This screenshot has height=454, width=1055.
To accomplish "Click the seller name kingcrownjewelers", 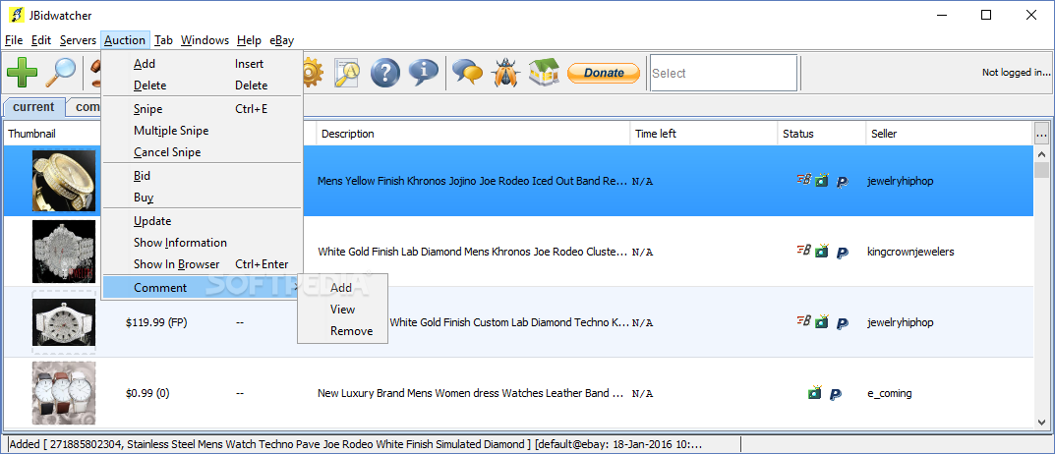I will coord(911,253).
